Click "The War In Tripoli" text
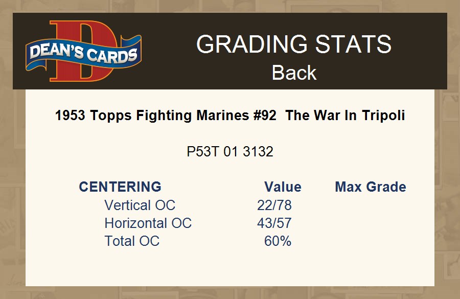 345,116
